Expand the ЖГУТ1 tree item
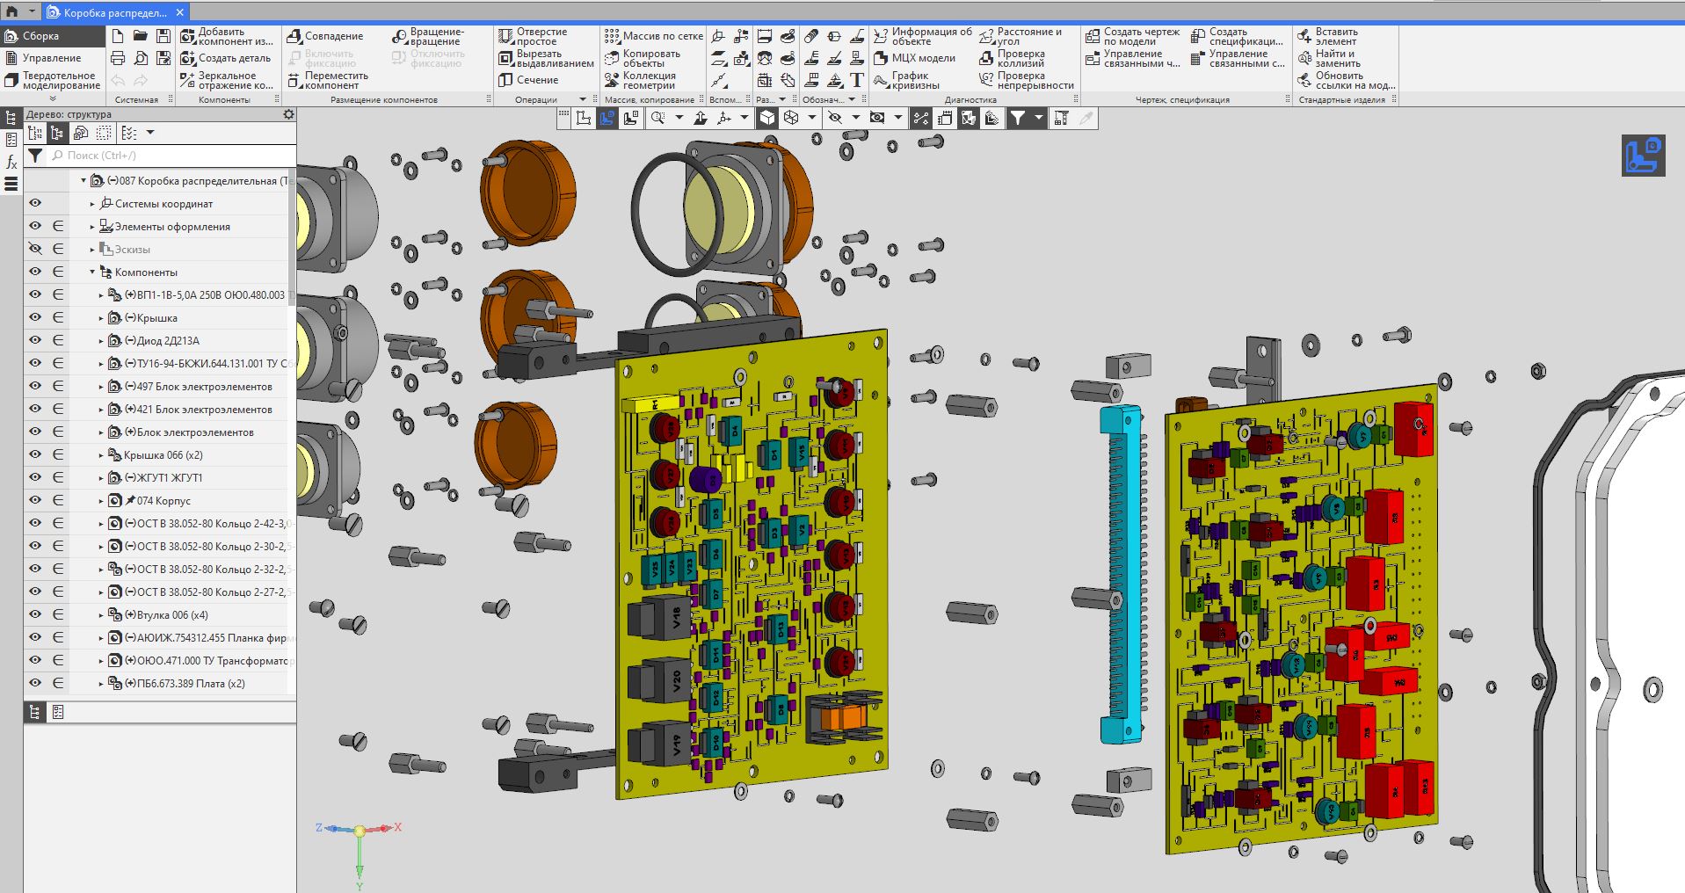Screen dimensions: 1685x893 (x=101, y=478)
